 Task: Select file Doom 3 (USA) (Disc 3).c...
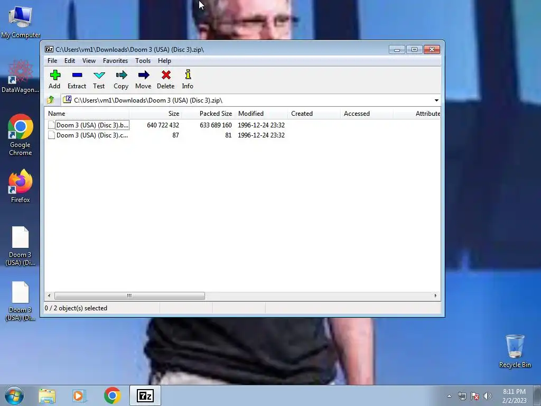pos(92,135)
